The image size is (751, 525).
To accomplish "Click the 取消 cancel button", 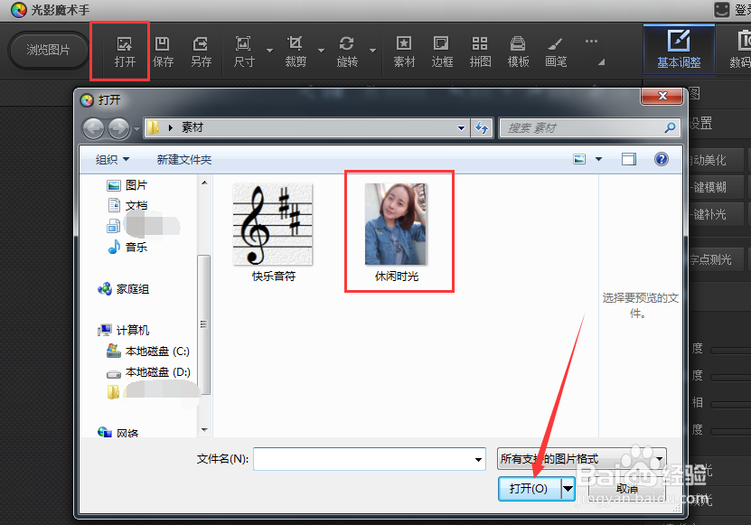I will (628, 487).
